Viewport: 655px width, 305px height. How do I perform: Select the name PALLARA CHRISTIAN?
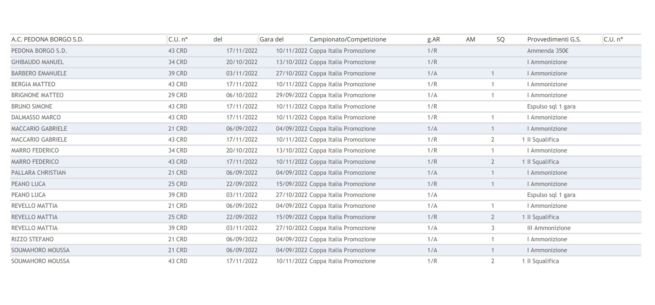(39, 173)
